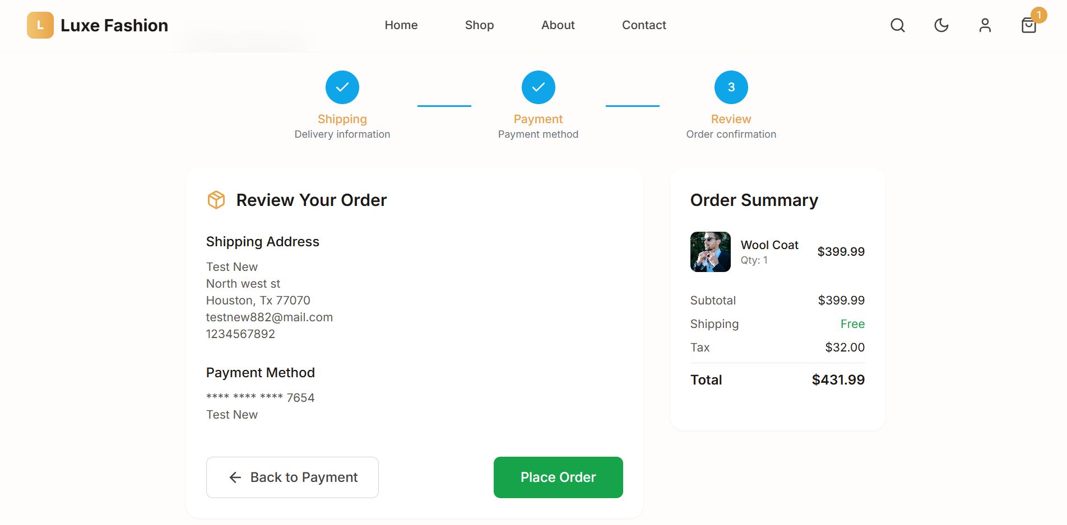Select the Review step number 3
This screenshot has height=525, width=1067.
tap(731, 87)
